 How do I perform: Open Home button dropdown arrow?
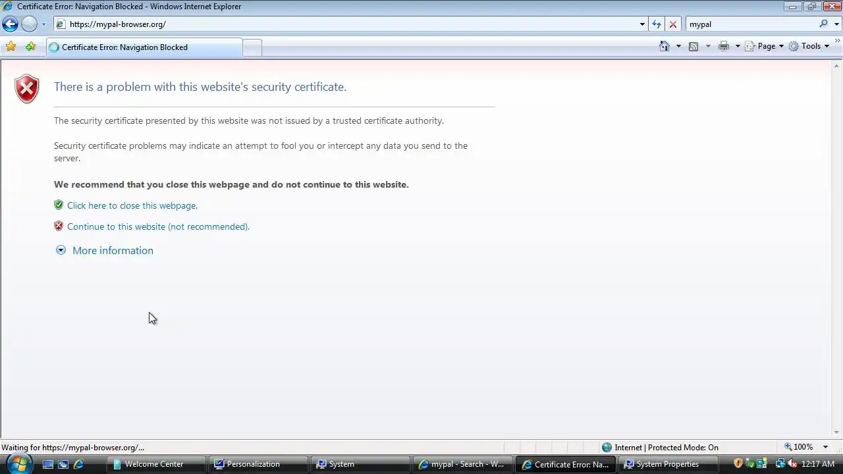click(678, 46)
